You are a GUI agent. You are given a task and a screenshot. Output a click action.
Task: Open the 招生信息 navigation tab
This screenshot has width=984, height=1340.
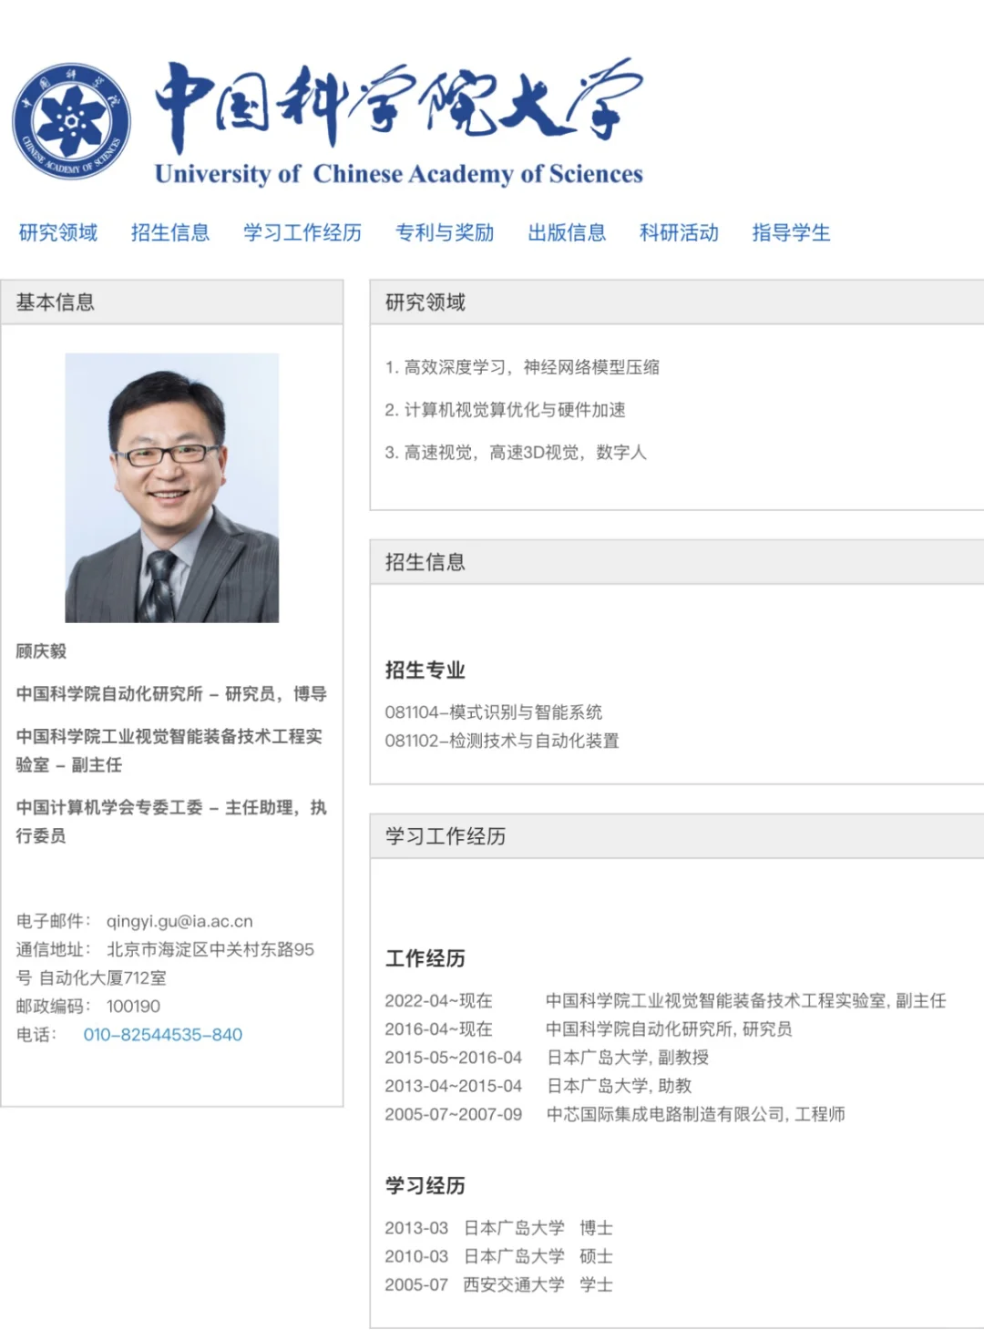pyautogui.click(x=170, y=232)
